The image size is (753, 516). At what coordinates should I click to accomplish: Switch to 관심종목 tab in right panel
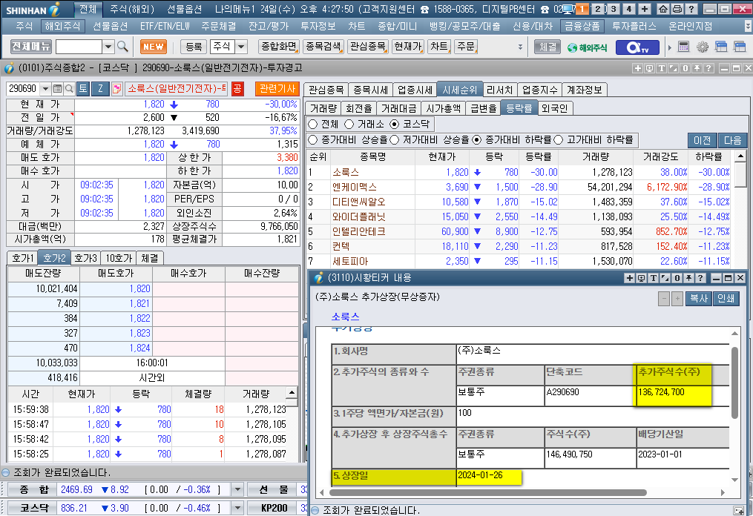pos(326,90)
